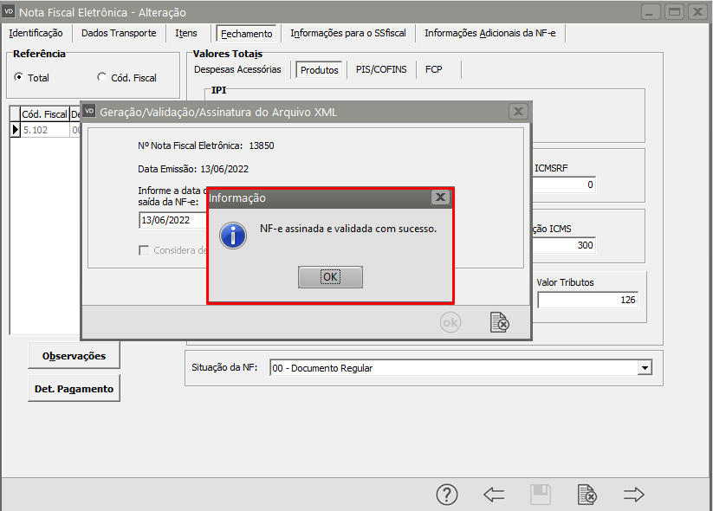Open the Dados Transporte tab
Screen dimensions: 713x511
point(119,33)
